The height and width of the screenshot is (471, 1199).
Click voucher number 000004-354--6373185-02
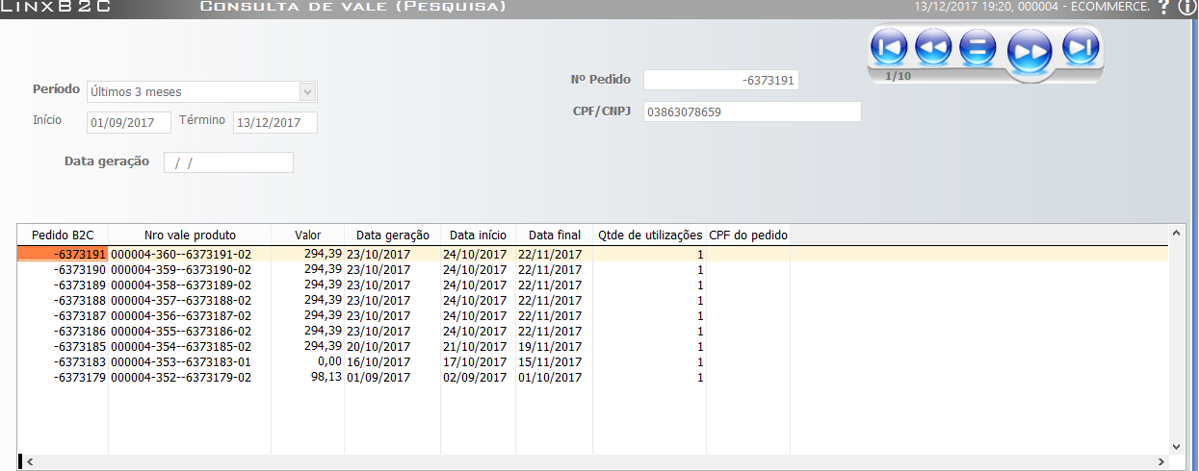click(x=181, y=347)
